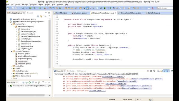Image resolution: width=179 pixels, height=101 pixels.
Task: Click New Java Class green C icon
Action: [60, 8]
